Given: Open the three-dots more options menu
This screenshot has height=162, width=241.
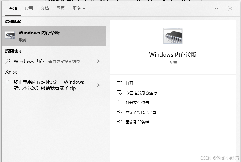Looking at the screenshot, I should coord(217,9).
